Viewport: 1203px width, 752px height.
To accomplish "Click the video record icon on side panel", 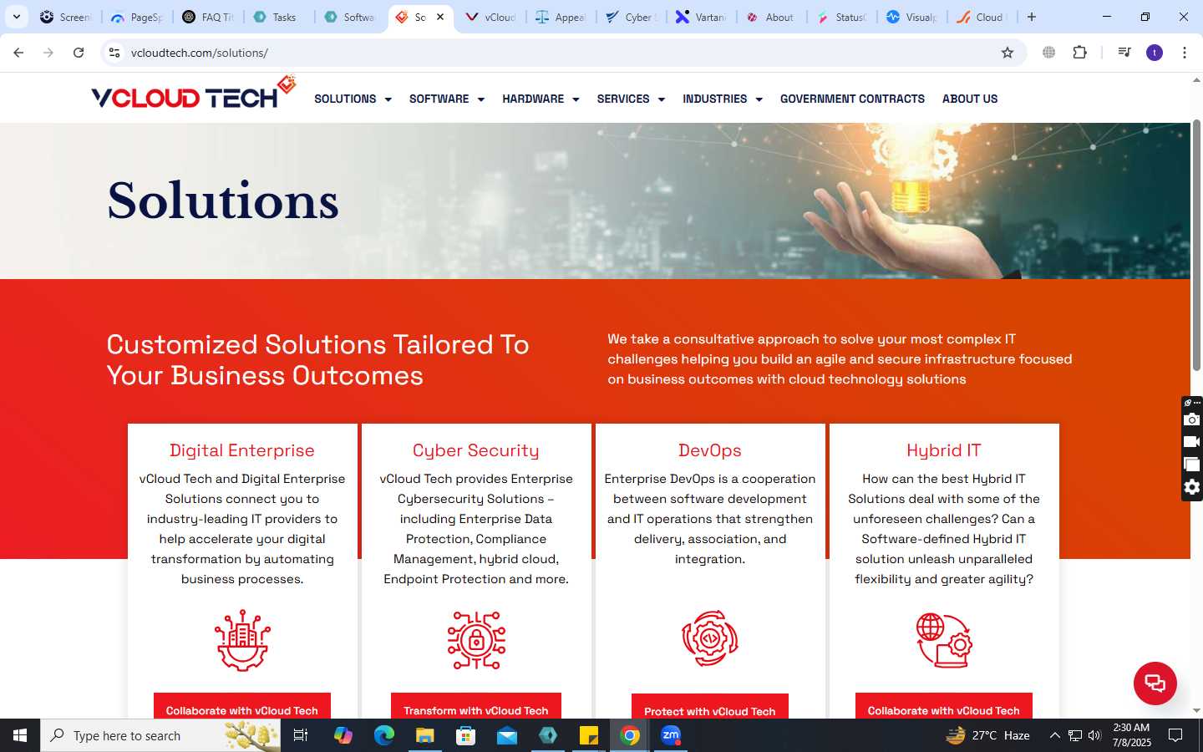I will click(x=1192, y=442).
